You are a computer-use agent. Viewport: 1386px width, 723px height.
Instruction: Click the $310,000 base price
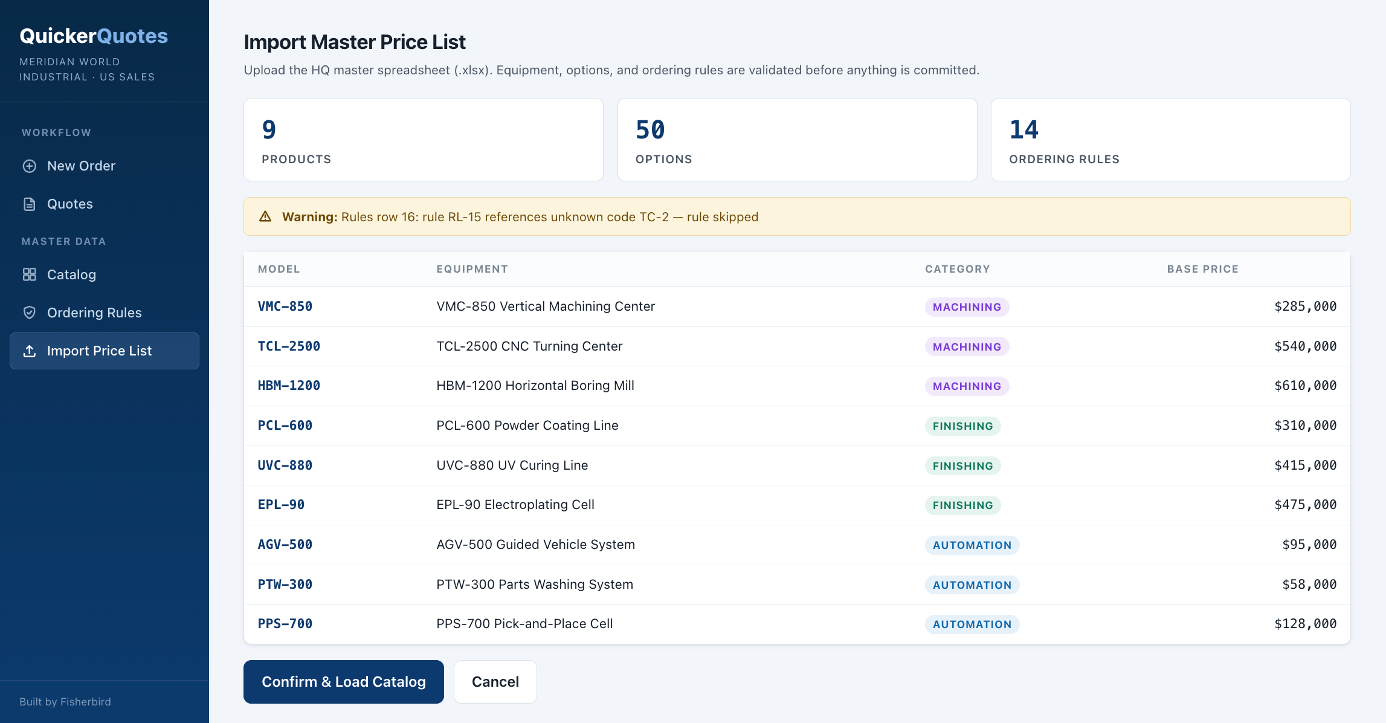(x=1305, y=426)
